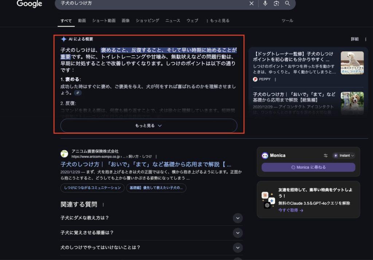
Task: Click the app icons cluster in the invite card
Action: coord(268,200)
